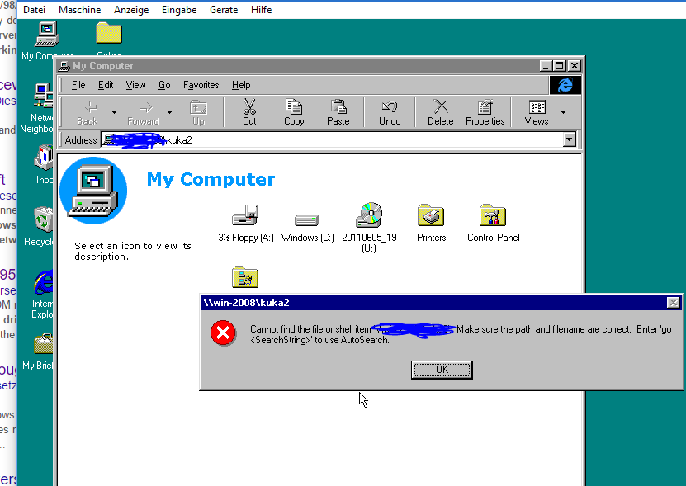Click the red error icon in dialog

[x=223, y=333]
